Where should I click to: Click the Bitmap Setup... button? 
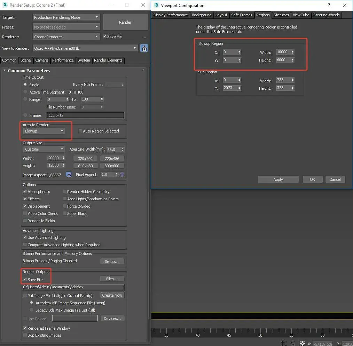tap(112, 261)
